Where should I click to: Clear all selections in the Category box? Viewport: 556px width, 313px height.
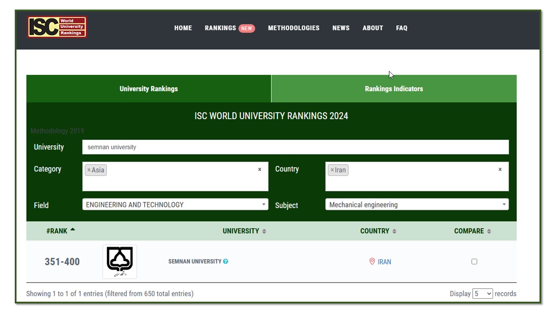[x=260, y=170]
